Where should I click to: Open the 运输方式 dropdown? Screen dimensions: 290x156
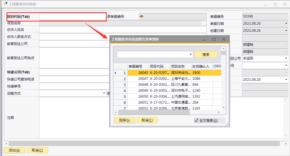(x=104, y=93)
